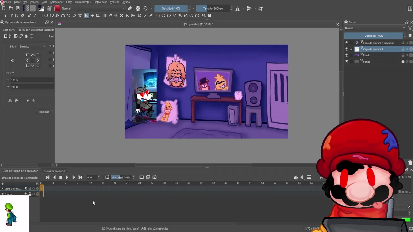Click flip horizontal icon in tool options
The width and height of the screenshot is (413, 232).
click(x=10, y=100)
